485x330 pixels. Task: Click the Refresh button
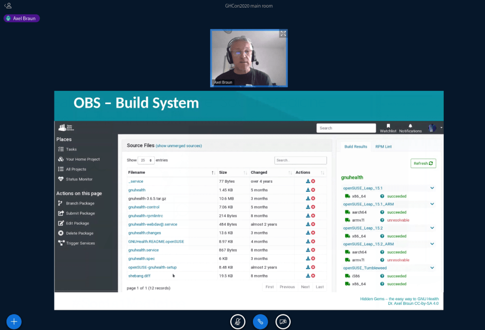point(423,163)
